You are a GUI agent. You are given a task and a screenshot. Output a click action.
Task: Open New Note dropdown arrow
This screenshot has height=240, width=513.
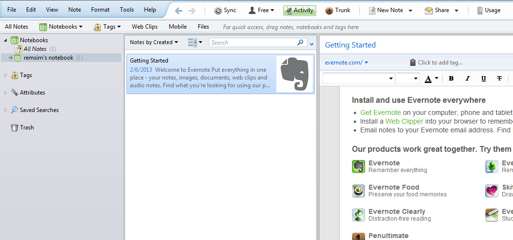click(x=410, y=11)
